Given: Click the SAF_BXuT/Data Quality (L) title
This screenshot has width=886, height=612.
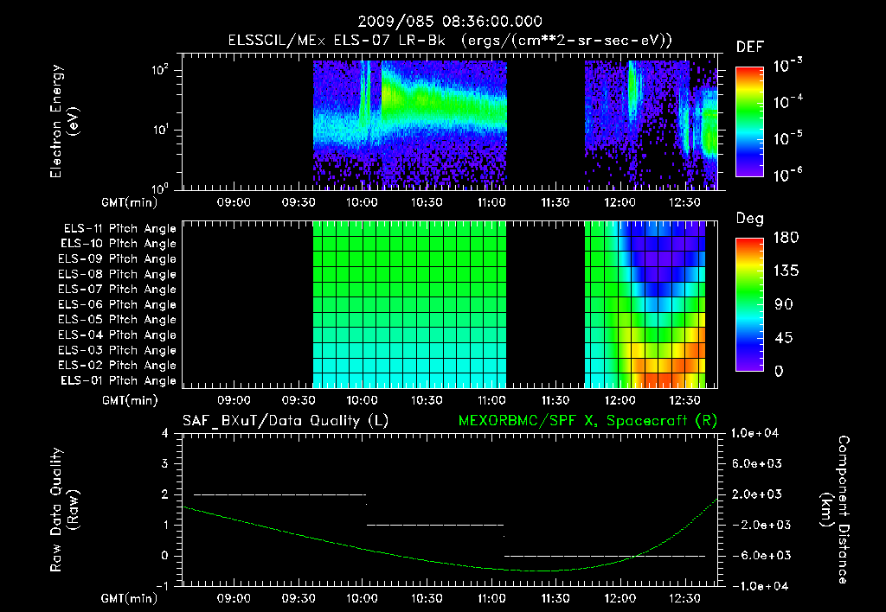Looking at the screenshot, I should point(286,421).
